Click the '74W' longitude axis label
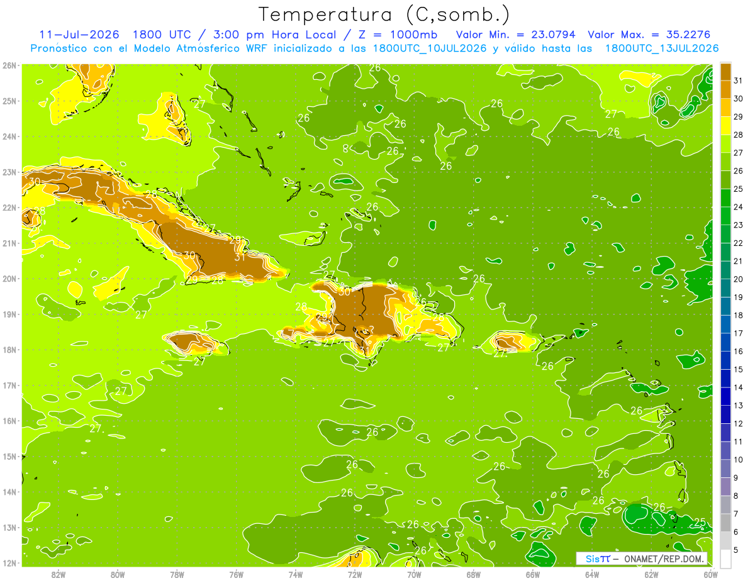The width and height of the screenshot is (755, 583). (296, 574)
